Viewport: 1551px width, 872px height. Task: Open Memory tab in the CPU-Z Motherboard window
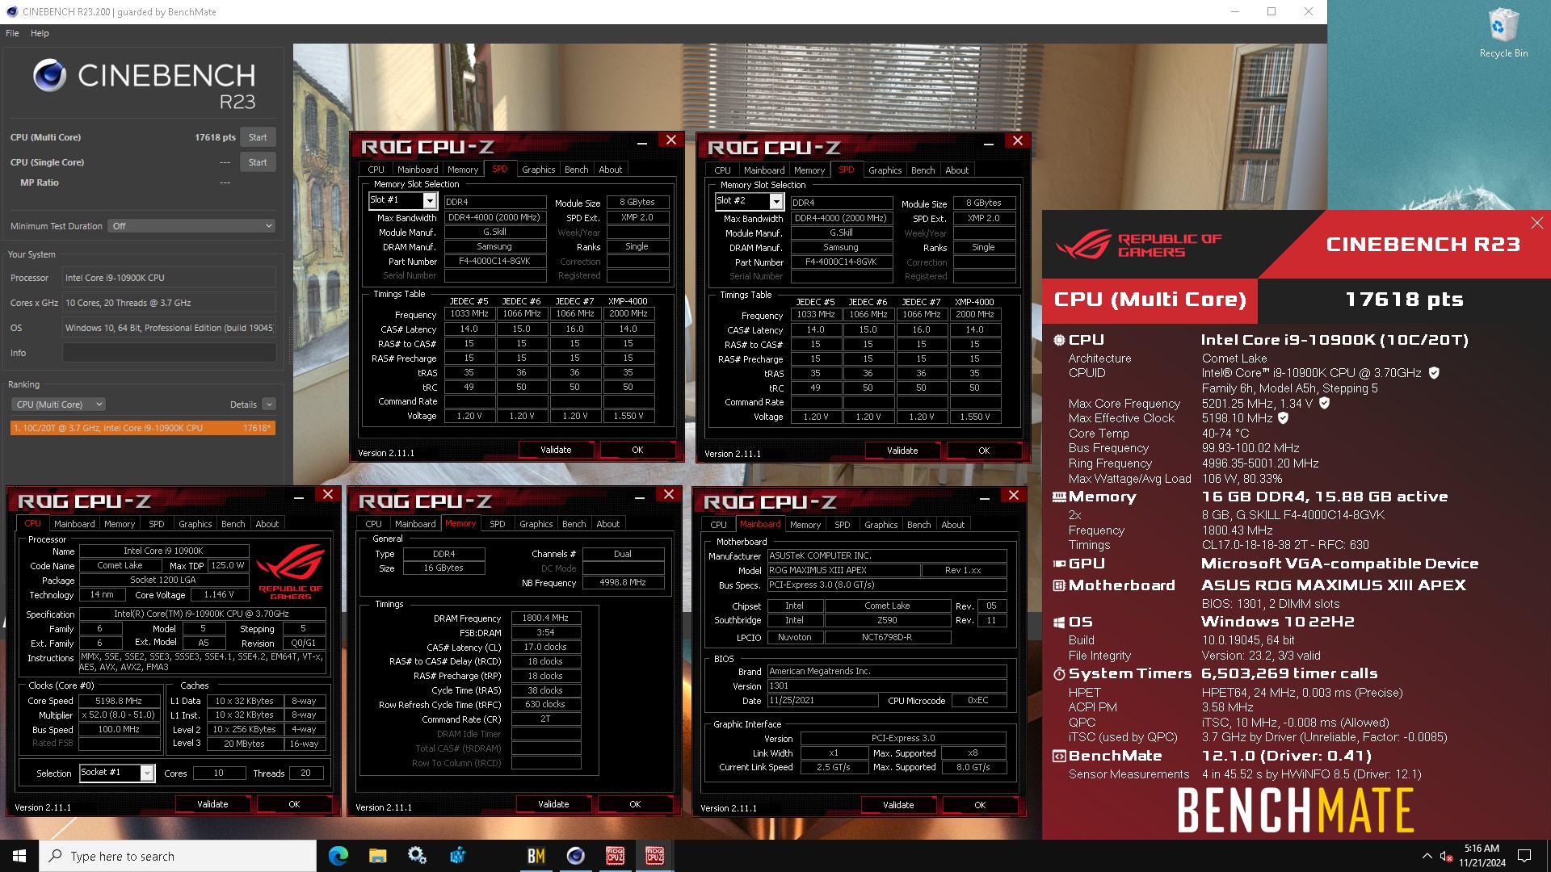(805, 525)
